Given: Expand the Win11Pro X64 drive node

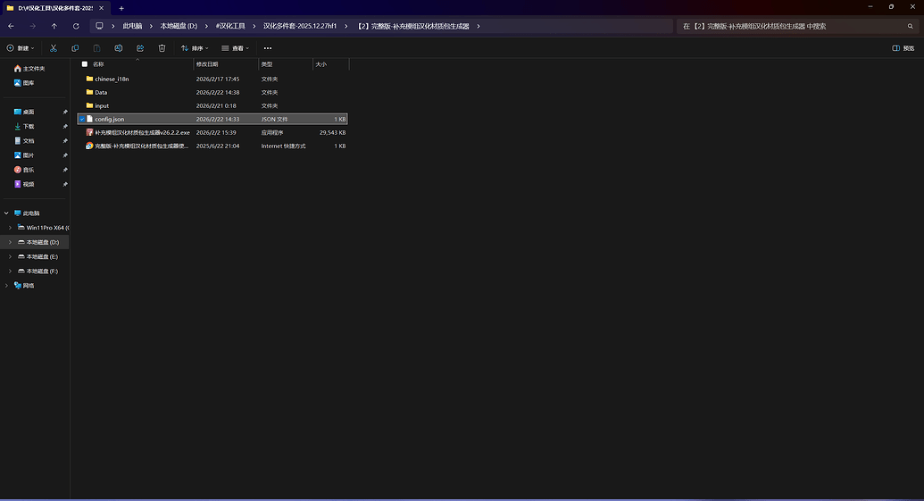Looking at the screenshot, I should (10, 228).
